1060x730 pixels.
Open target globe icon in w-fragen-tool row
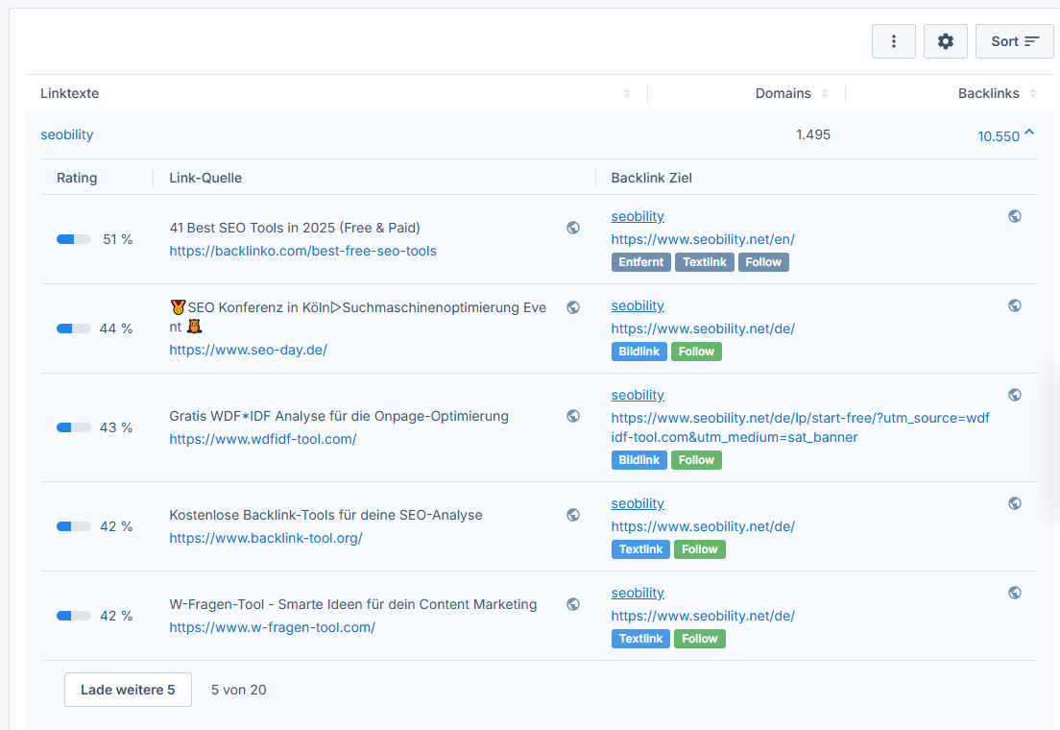pos(1015,593)
